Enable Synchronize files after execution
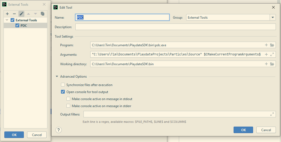This screenshot has width=281, height=142. (63, 85)
